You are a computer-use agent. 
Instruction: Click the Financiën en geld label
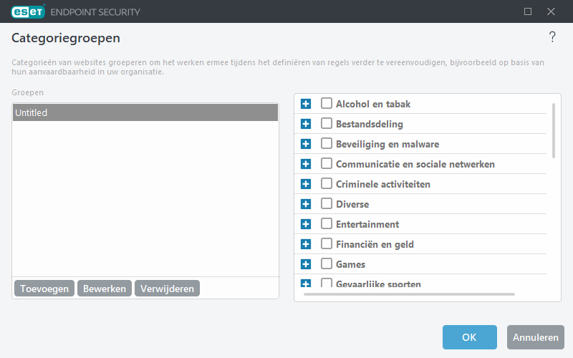(x=375, y=244)
